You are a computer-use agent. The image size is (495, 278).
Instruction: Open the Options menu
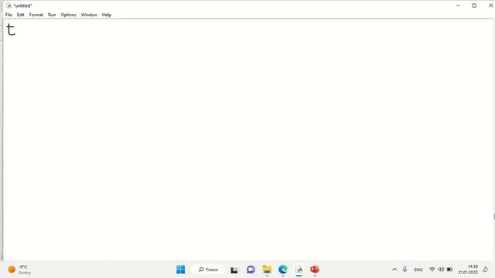coord(68,15)
